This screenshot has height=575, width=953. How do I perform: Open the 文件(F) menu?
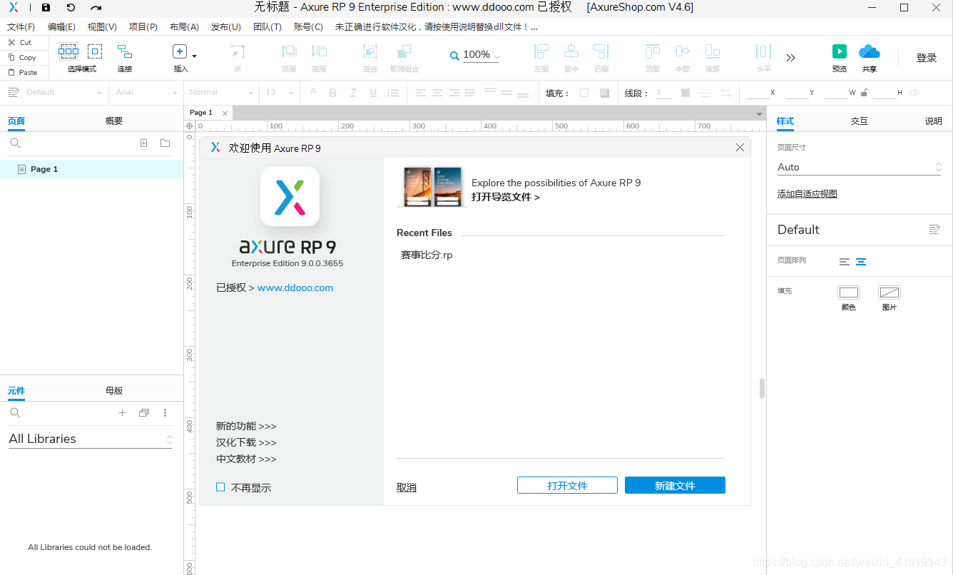pyautogui.click(x=21, y=26)
